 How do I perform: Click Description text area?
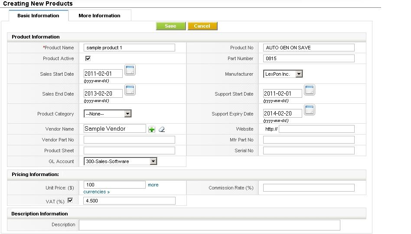(209, 225)
